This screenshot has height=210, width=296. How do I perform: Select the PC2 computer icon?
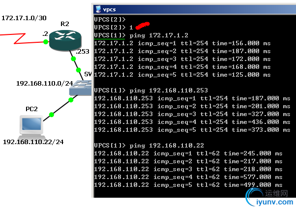[31, 127]
